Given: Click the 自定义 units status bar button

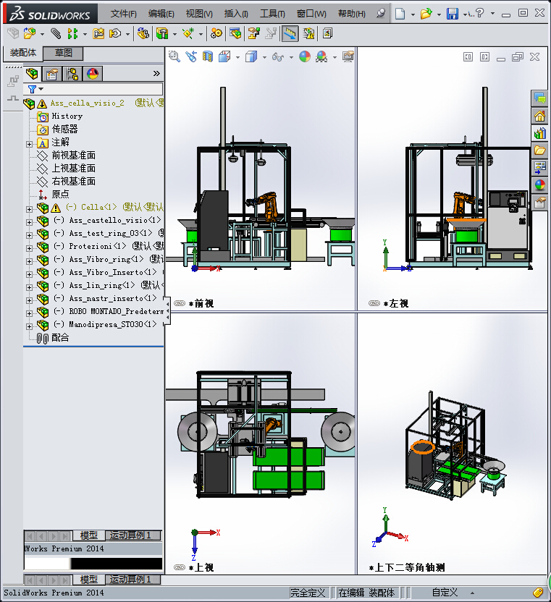Looking at the screenshot, I should (x=445, y=593).
